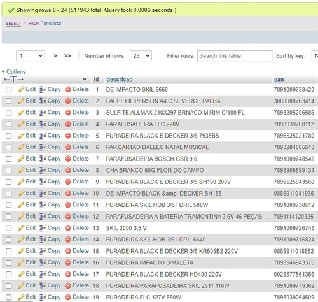318x302 pixels.
Task: Click cell FURADEIRA SKIL HOB 3/8 I DRIL 6640
Action: 156,240
